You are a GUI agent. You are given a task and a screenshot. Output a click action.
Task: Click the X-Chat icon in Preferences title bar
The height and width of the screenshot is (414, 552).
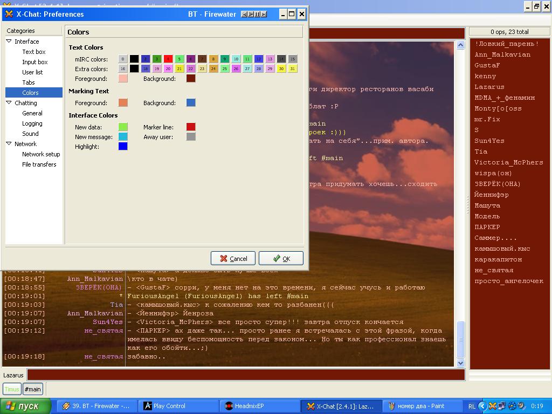click(x=9, y=14)
